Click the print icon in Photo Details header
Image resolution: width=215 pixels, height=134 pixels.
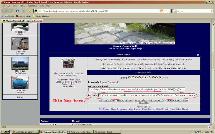[x=198, y=55]
